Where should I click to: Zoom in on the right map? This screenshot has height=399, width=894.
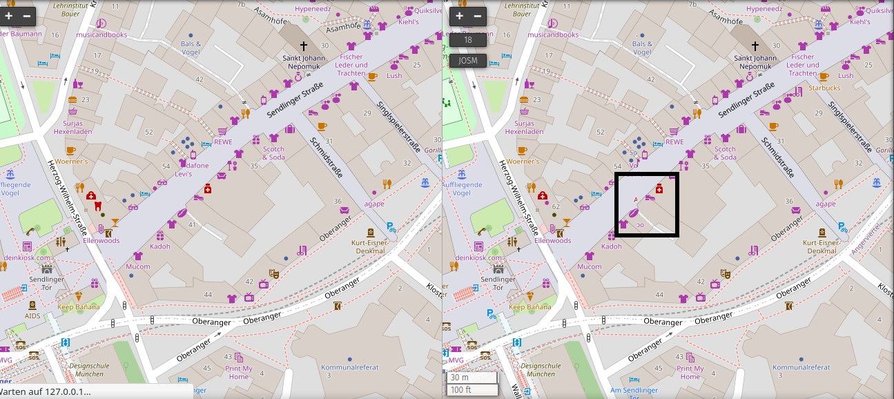(460, 15)
